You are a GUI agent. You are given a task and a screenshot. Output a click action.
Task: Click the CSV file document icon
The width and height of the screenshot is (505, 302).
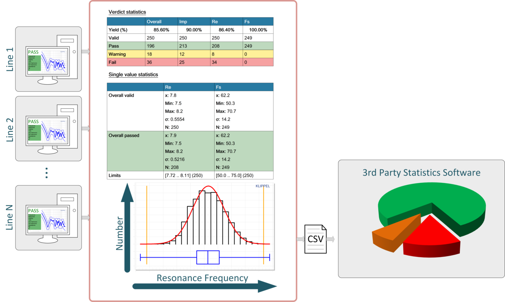click(316, 239)
